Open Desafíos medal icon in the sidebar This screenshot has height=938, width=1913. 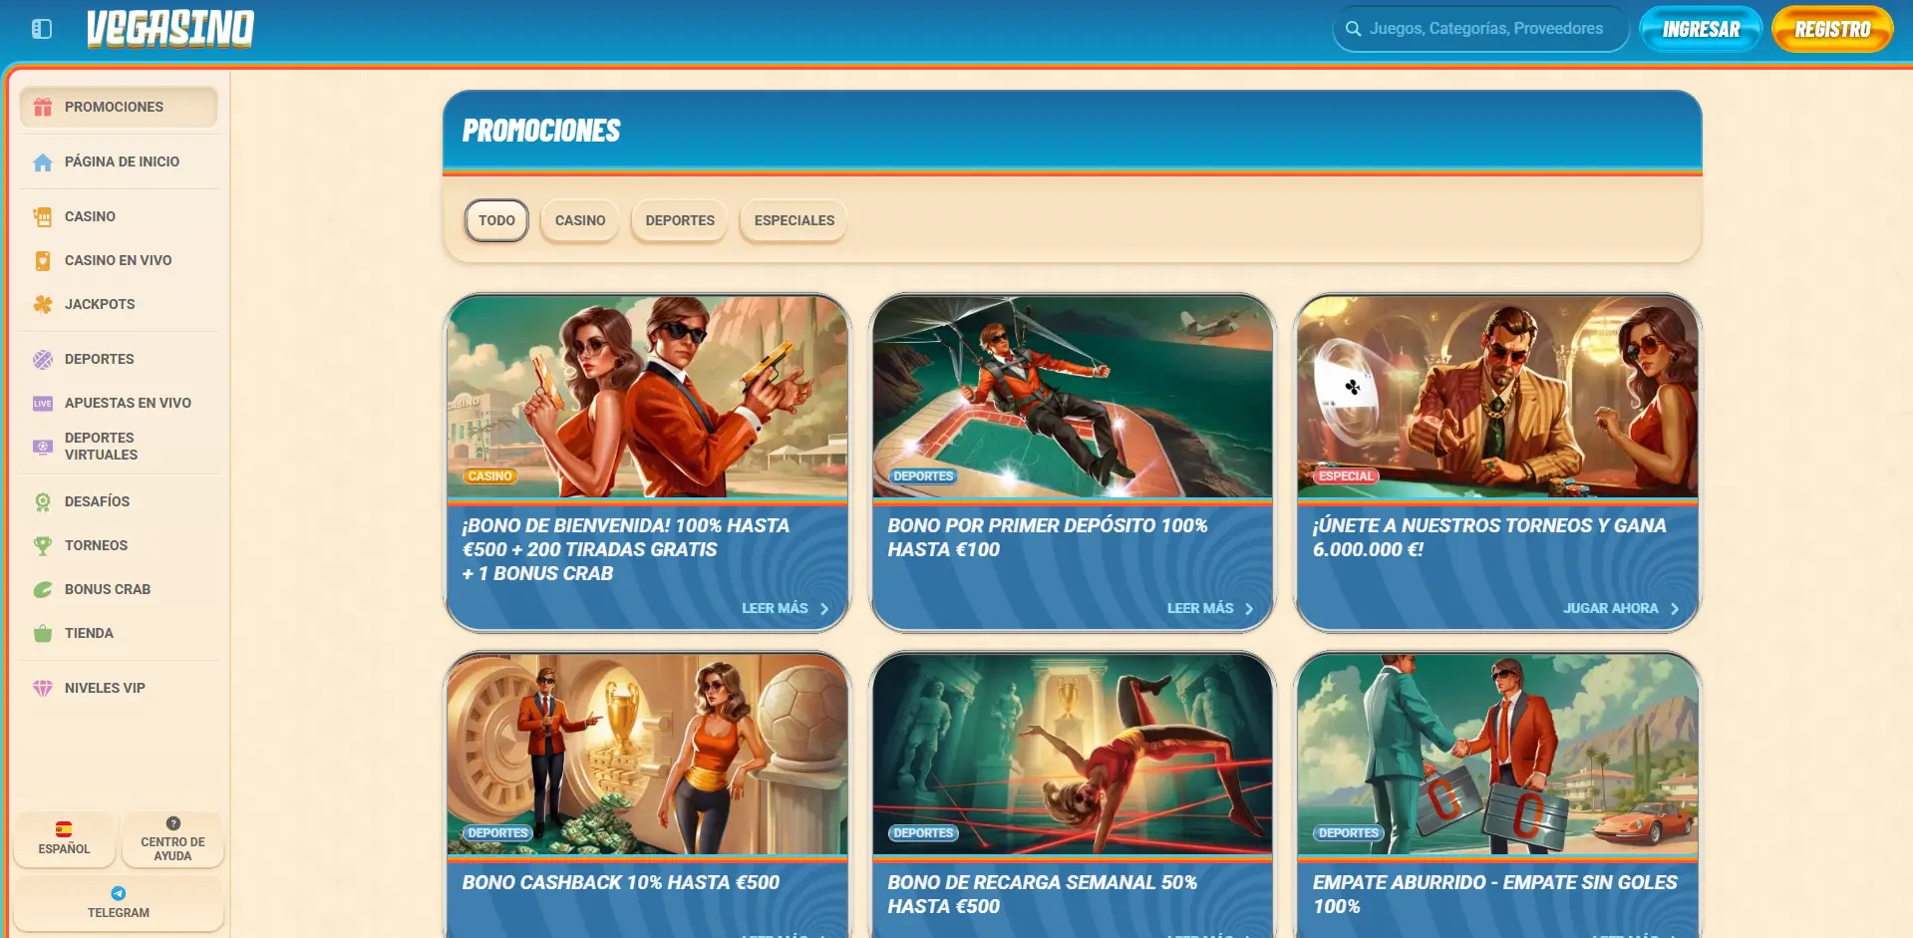43,501
